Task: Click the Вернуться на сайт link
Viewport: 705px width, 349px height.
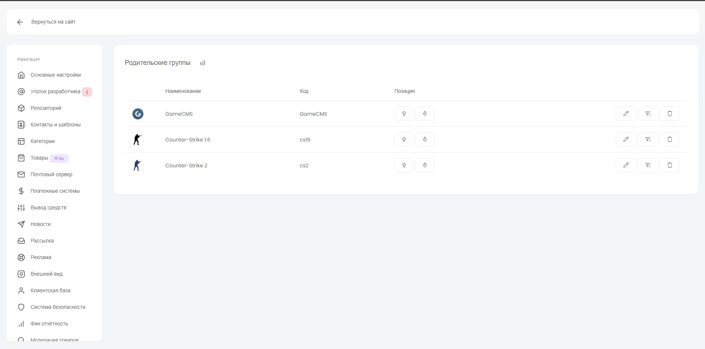Action: [53, 22]
